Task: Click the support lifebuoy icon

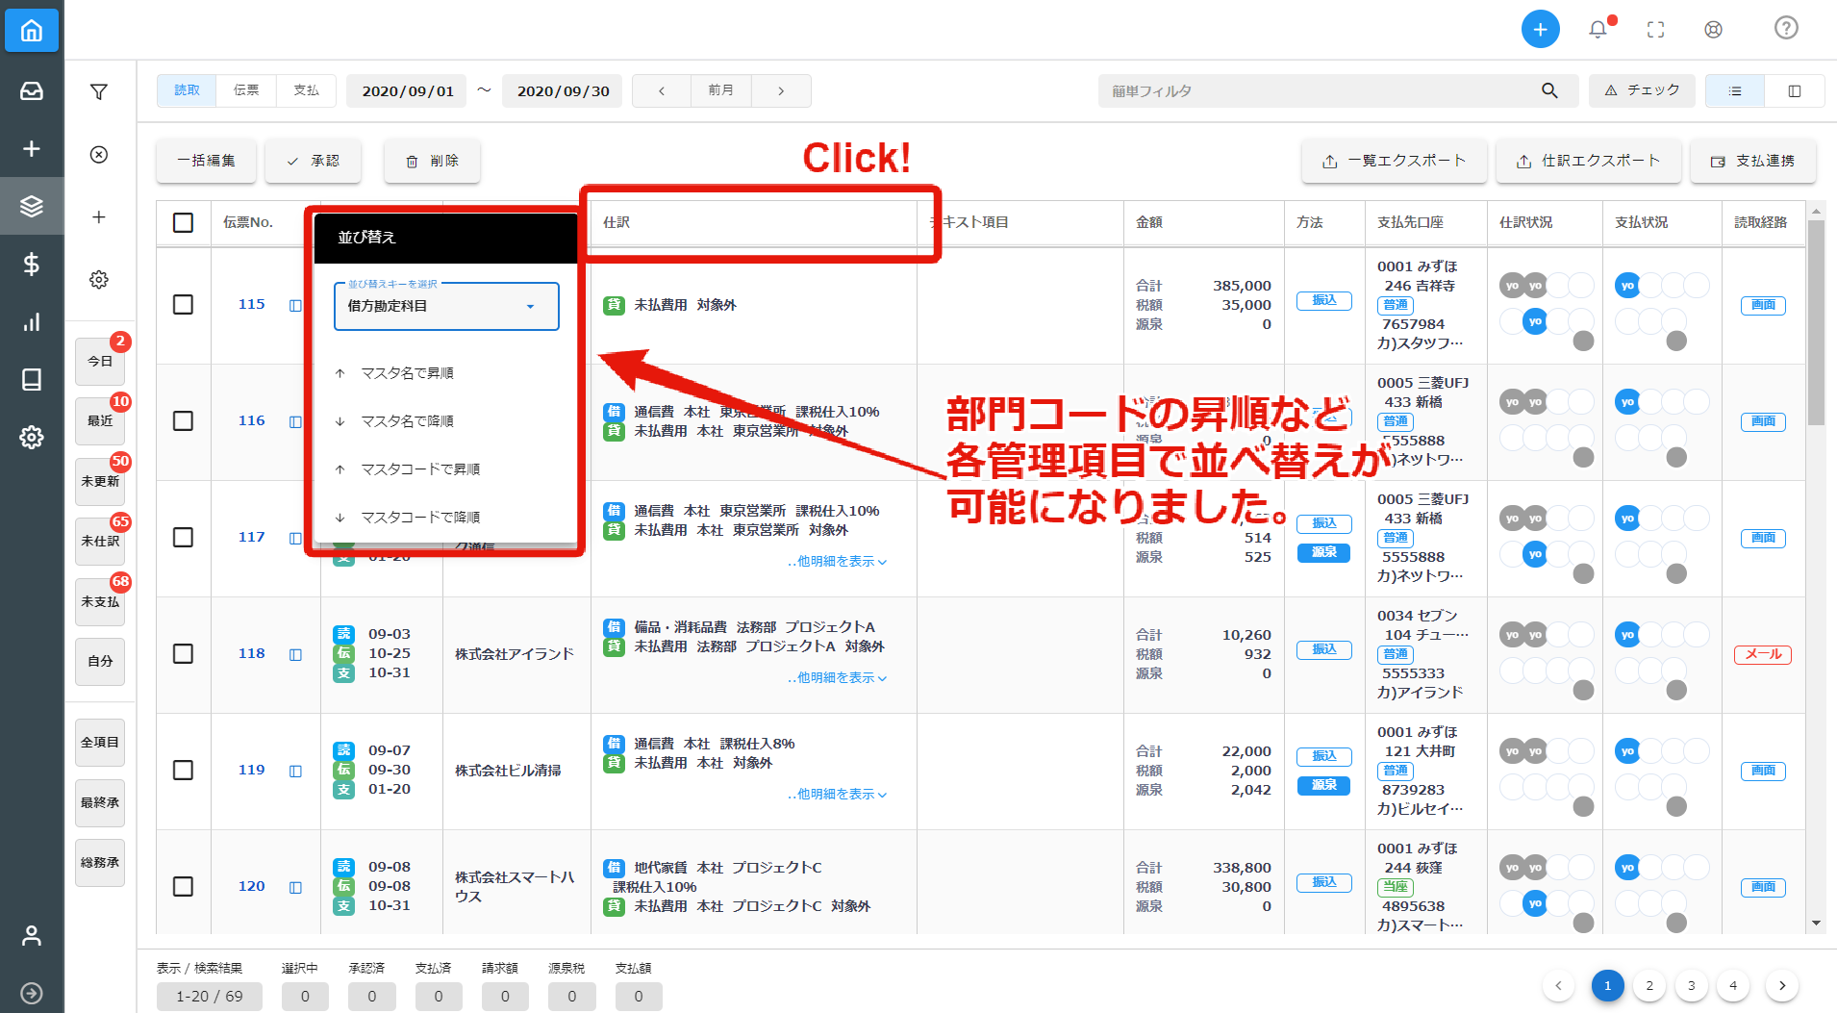Action: (x=1713, y=29)
